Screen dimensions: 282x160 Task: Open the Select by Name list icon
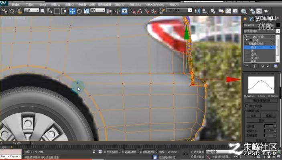[x=50, y=11]
